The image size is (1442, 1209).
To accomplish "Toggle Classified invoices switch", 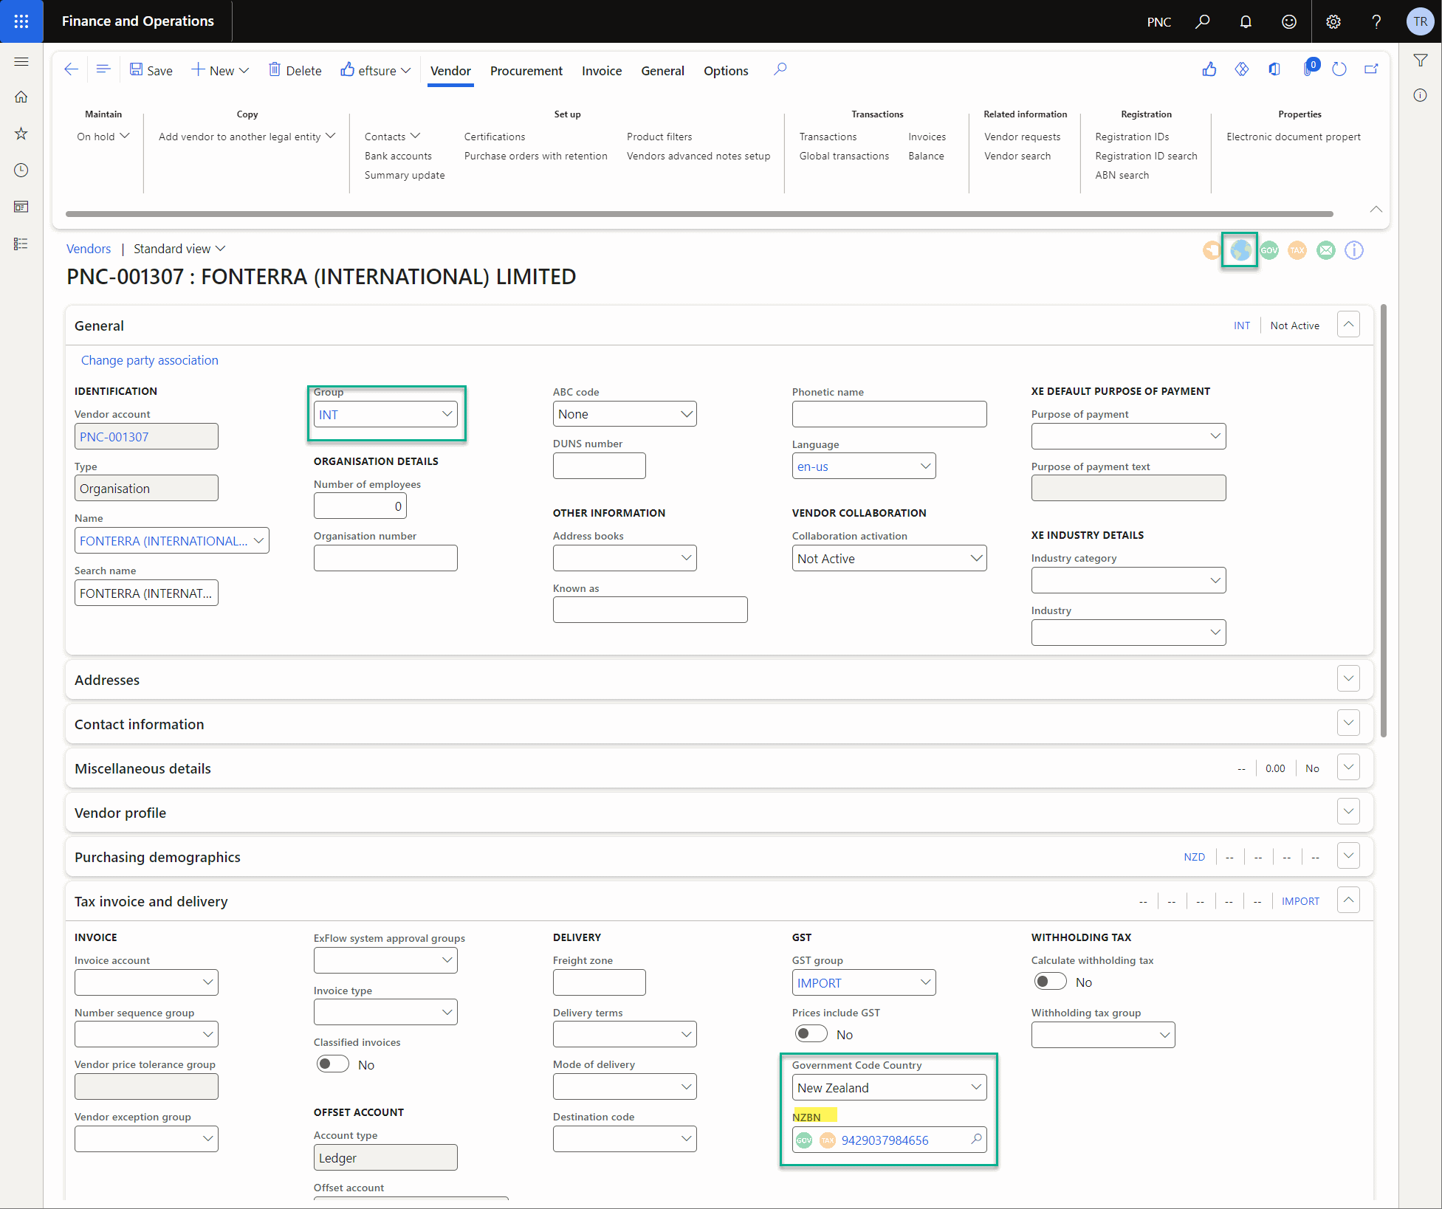I will pyautogui.click(x=332, y=1064).
